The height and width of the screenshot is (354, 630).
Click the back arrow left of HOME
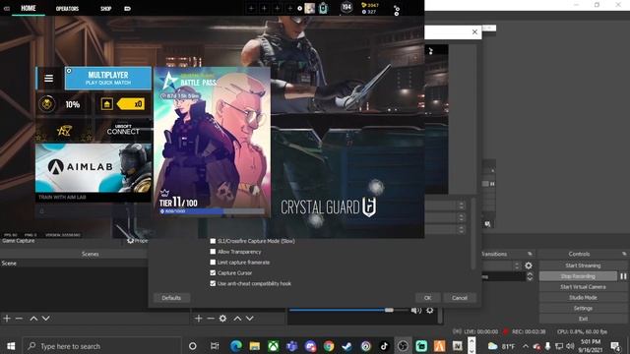7,9
